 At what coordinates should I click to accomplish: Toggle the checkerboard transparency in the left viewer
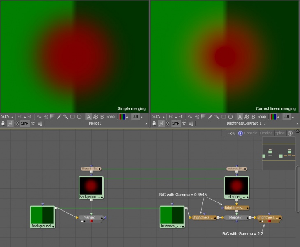coord(17,124)
